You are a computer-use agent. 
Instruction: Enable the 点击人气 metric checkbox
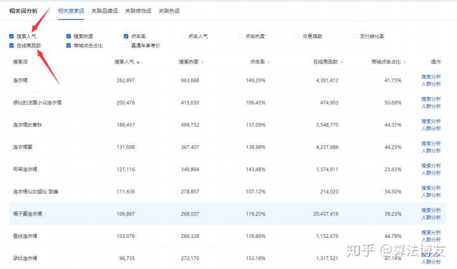[x=183, y=36]
